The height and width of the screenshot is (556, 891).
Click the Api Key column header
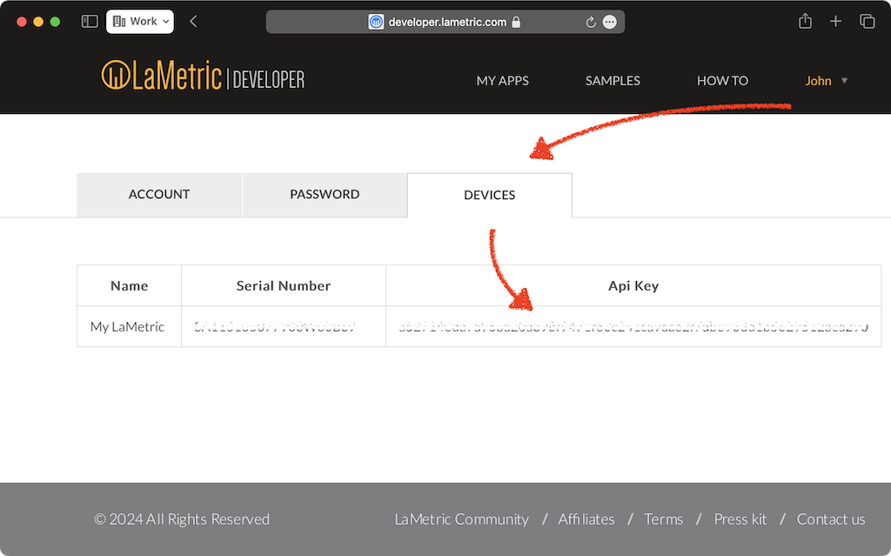[x=633, y=286]
